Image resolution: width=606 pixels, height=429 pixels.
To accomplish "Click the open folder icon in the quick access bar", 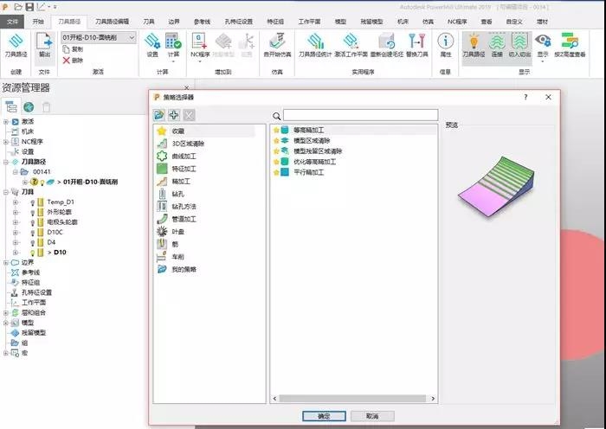I will (18, 7).
